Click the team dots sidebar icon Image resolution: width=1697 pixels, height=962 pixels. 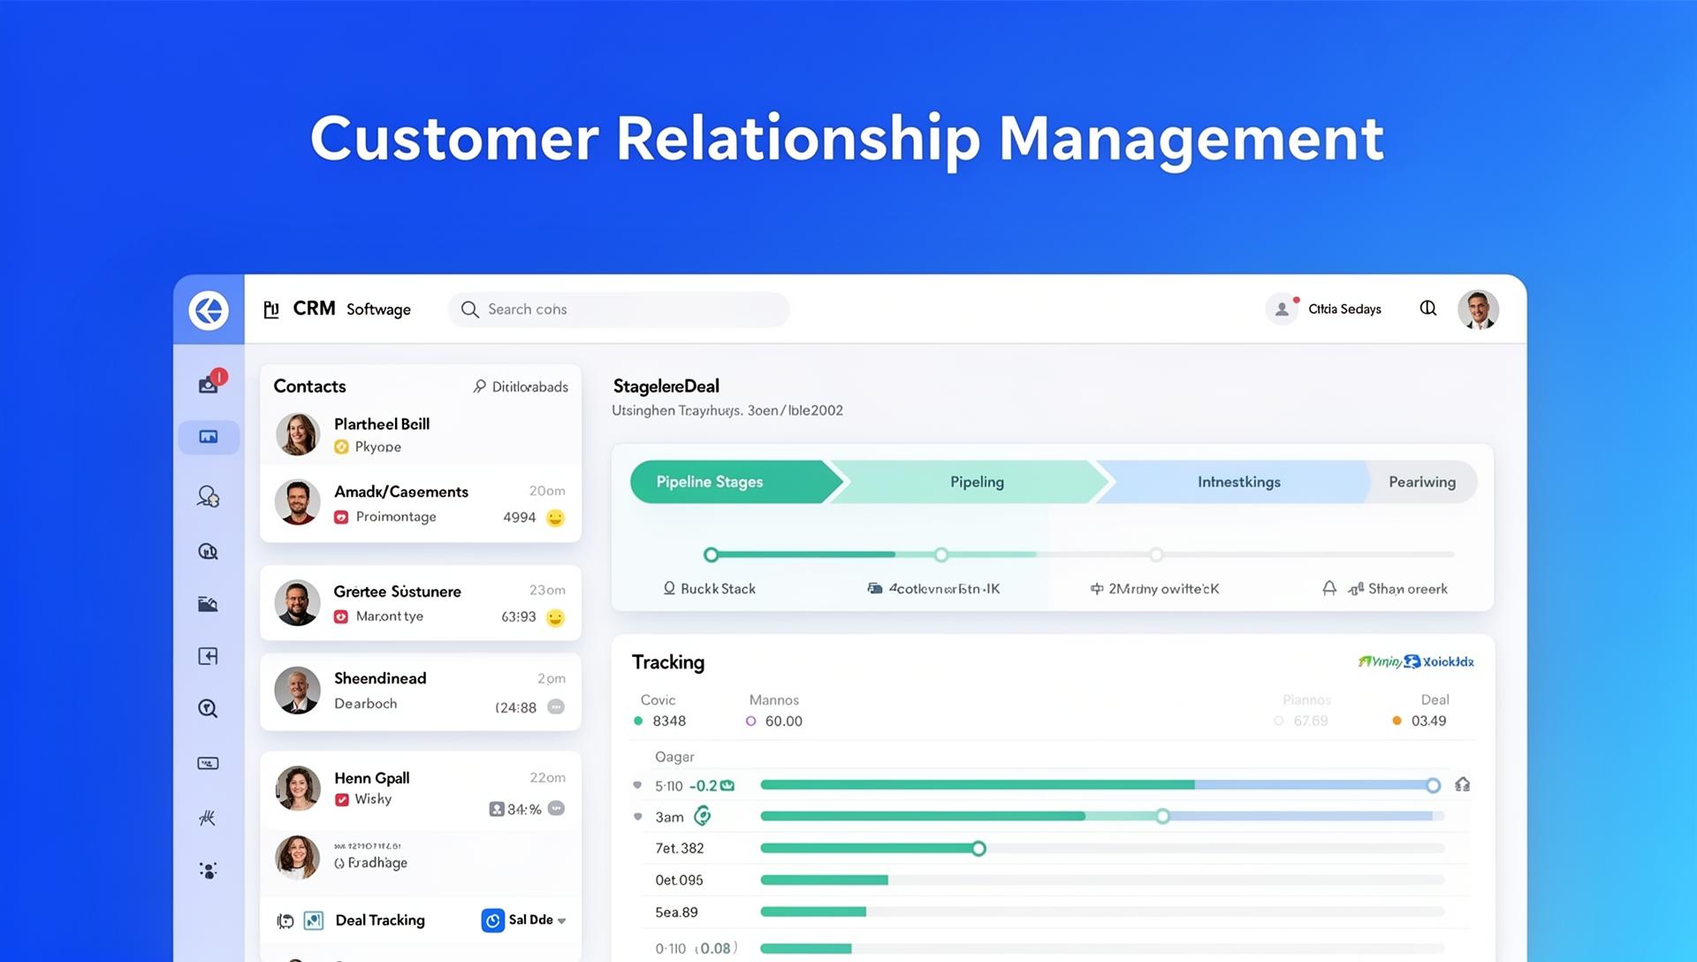208,871
